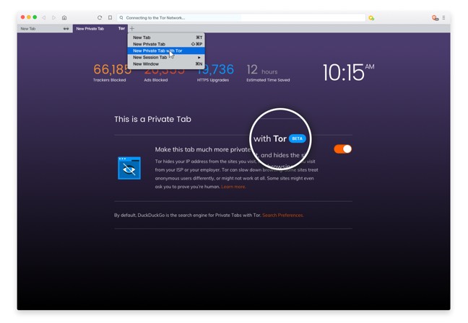Click the sunglasses icon on New Tab
The height and width of the screenshot is (323, 468).
(66, 29)
